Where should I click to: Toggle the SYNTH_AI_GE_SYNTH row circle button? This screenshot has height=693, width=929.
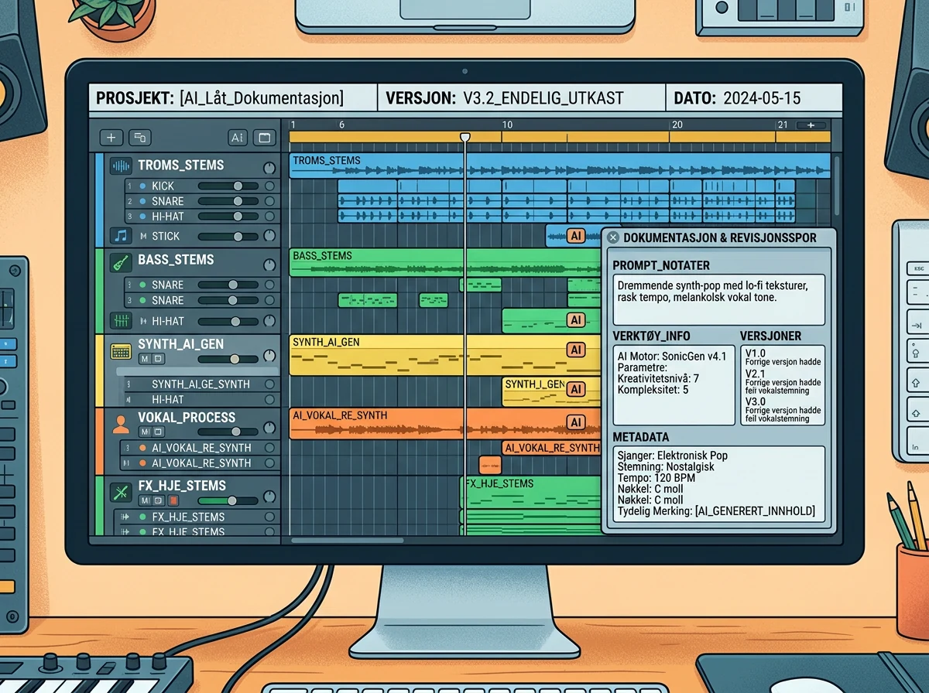coord(269,384)
